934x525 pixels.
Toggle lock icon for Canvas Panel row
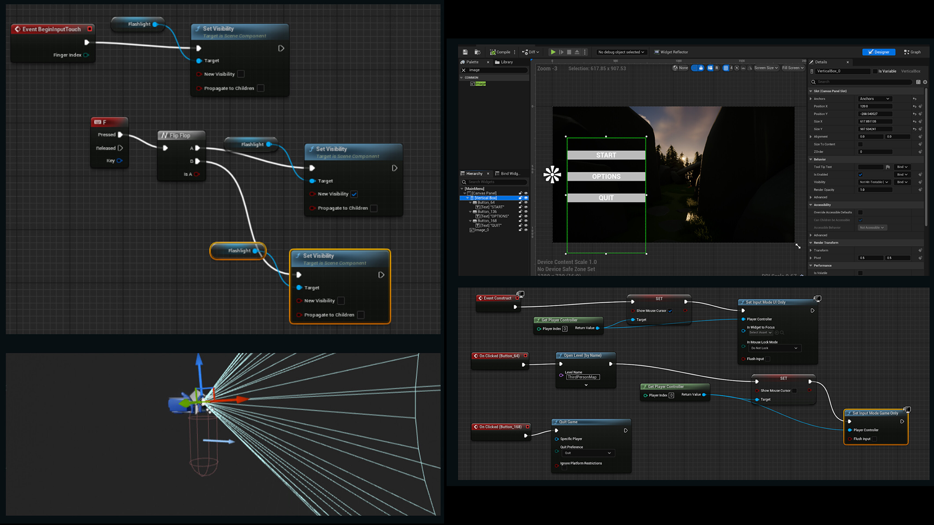click(x=520, y=193)
